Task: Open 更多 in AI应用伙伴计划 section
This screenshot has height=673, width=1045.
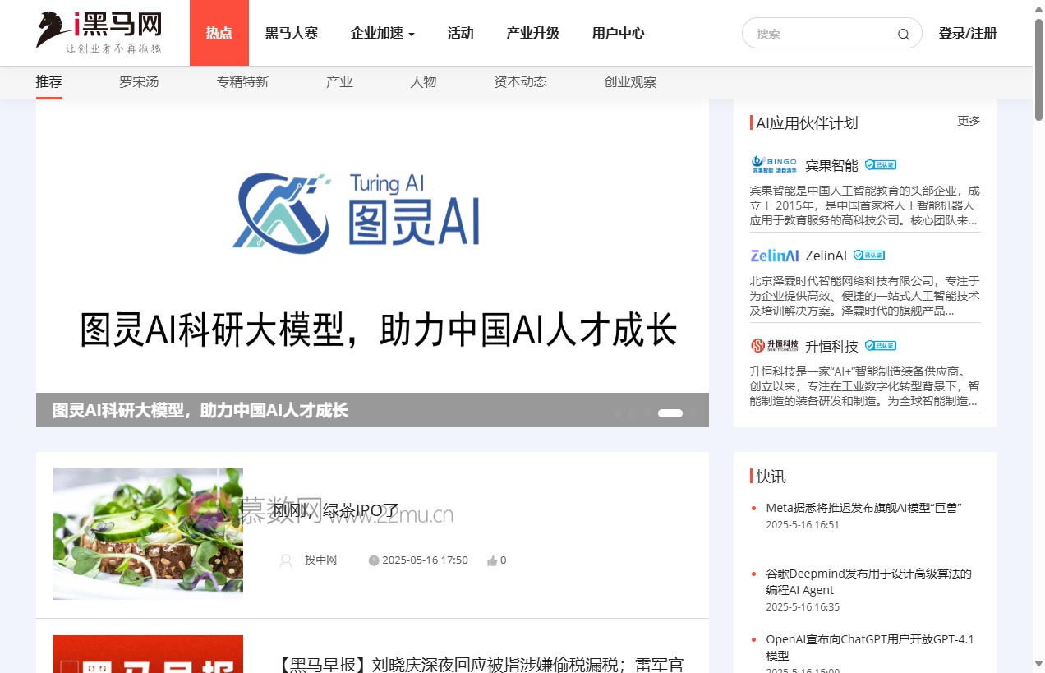Action: (969, 121)
